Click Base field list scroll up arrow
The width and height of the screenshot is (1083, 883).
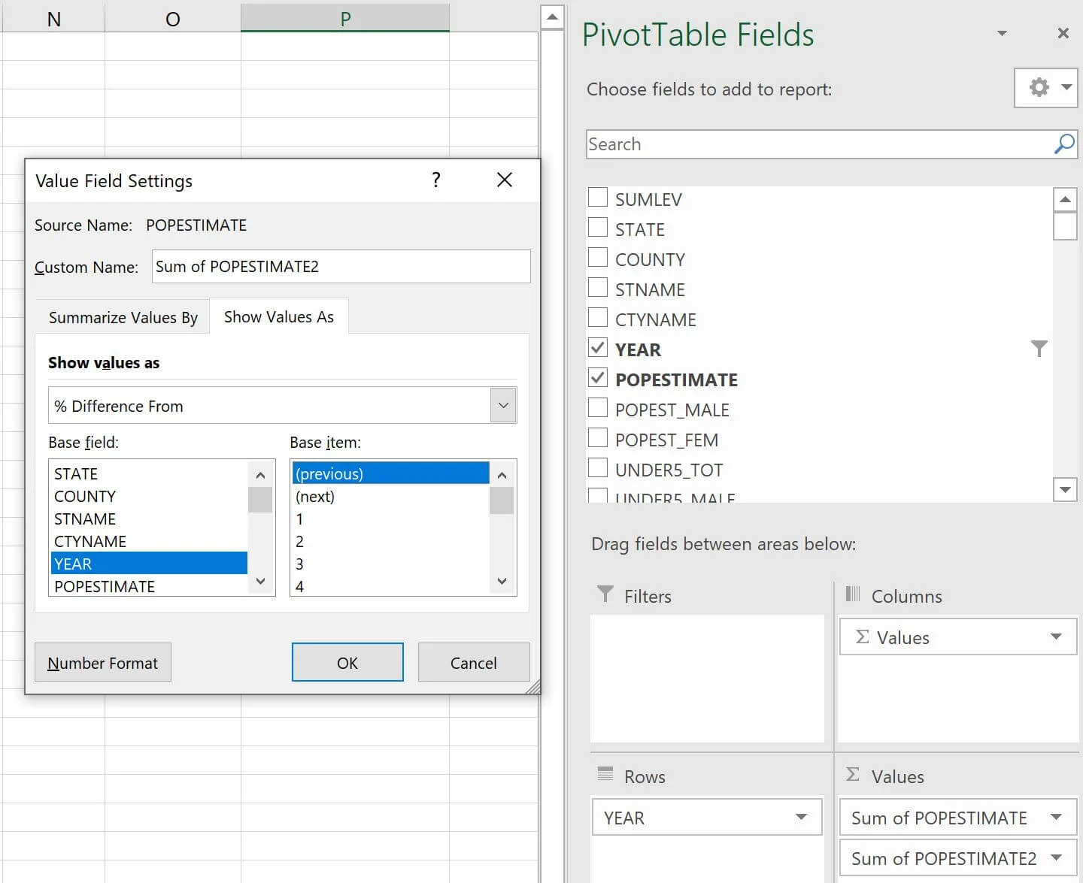260,475
